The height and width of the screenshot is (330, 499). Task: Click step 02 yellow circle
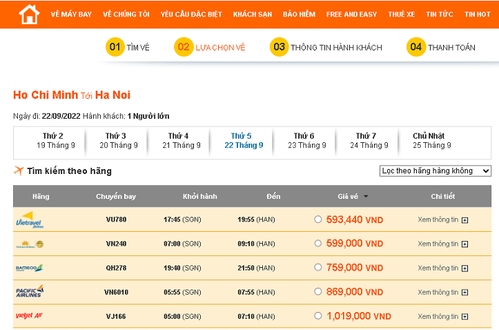pos(184,47)
